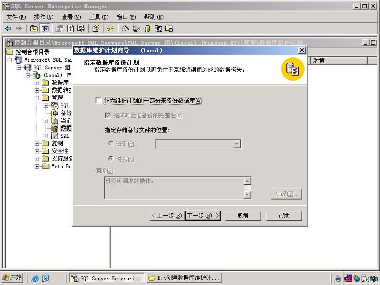Toggle 完成时验证备份的完整性 checkbox
380x285 pixels.
tap(108, 115)
